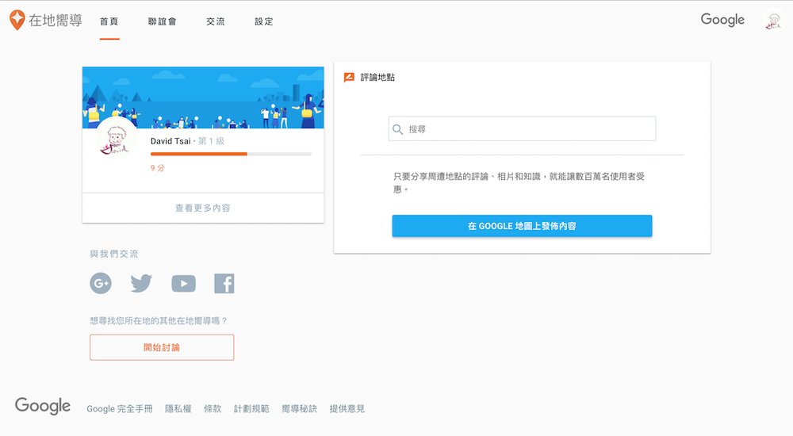Go to the 交流 tab

click(215, 21)
